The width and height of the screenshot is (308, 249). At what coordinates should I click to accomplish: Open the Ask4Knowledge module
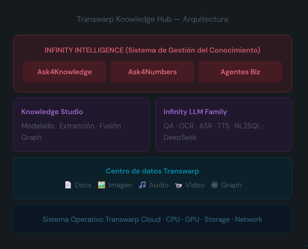pos(64,72)
